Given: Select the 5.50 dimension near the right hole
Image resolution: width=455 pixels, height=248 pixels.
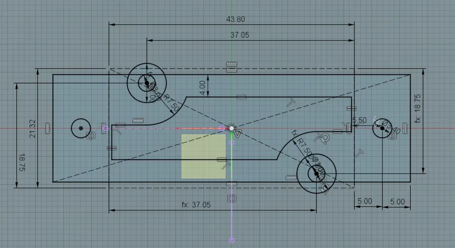Looking at the screenshot, I should coord(359,120).
